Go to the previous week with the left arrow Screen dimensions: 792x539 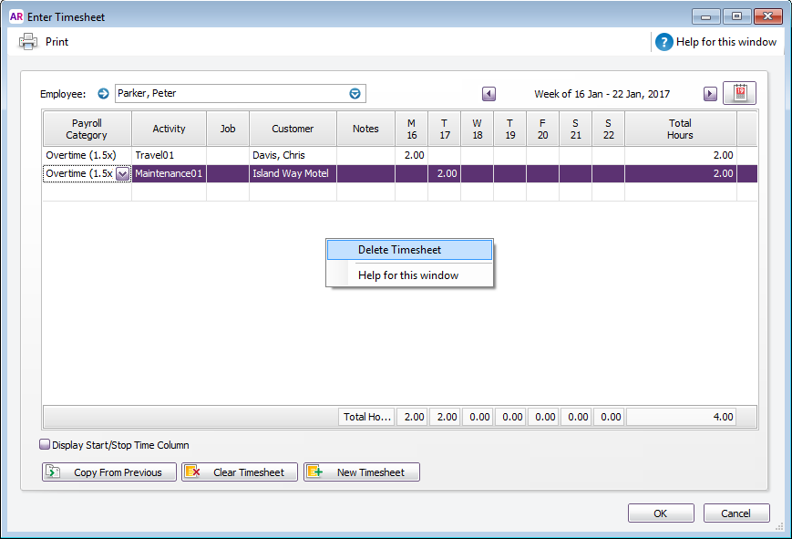tap(489, 93)
